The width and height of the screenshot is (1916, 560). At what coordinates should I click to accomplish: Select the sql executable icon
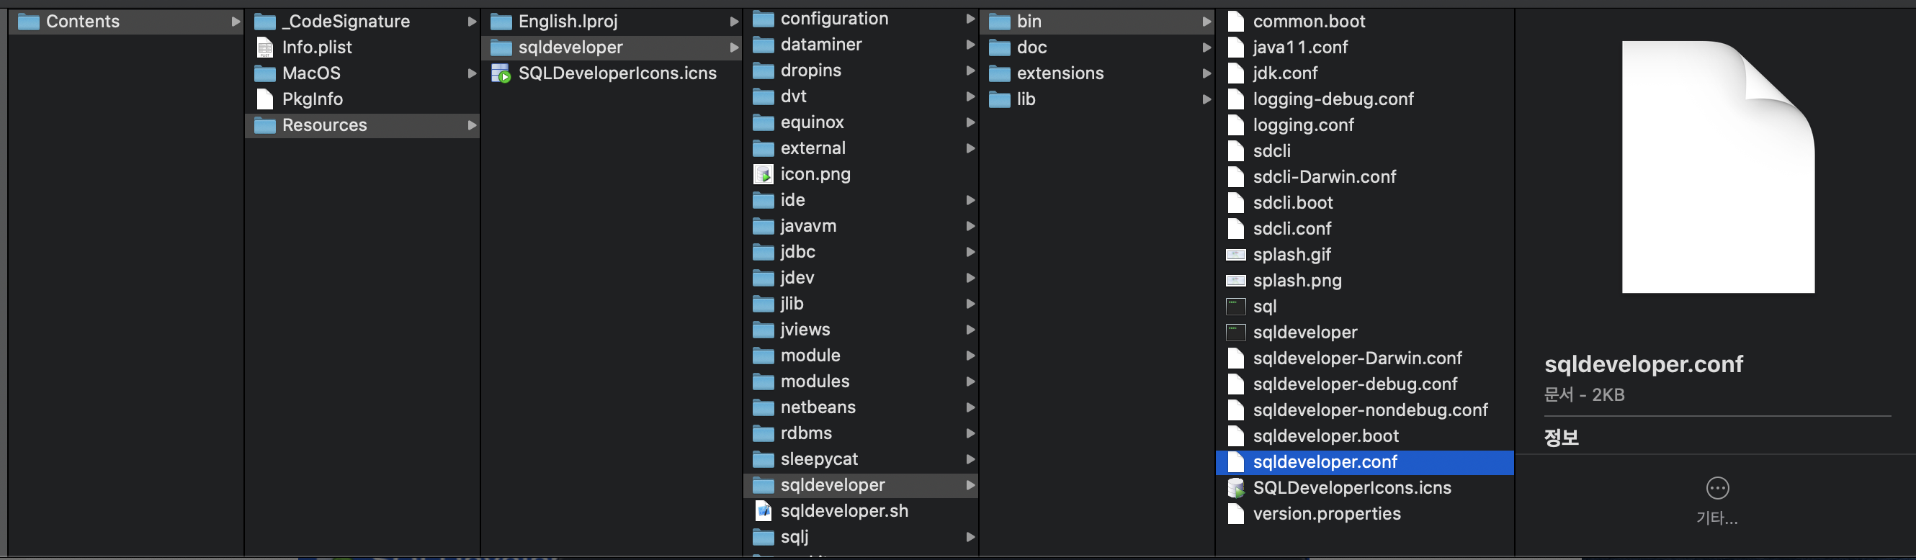pyautogui.click(x=1235, y=307)
